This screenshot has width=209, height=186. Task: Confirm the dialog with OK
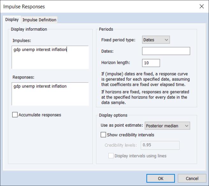161,178
